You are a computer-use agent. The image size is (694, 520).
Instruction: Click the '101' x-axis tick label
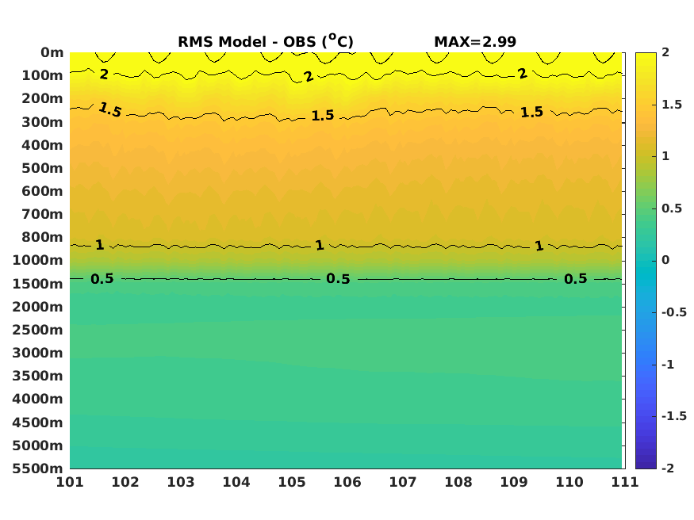[x=70, y=482]
